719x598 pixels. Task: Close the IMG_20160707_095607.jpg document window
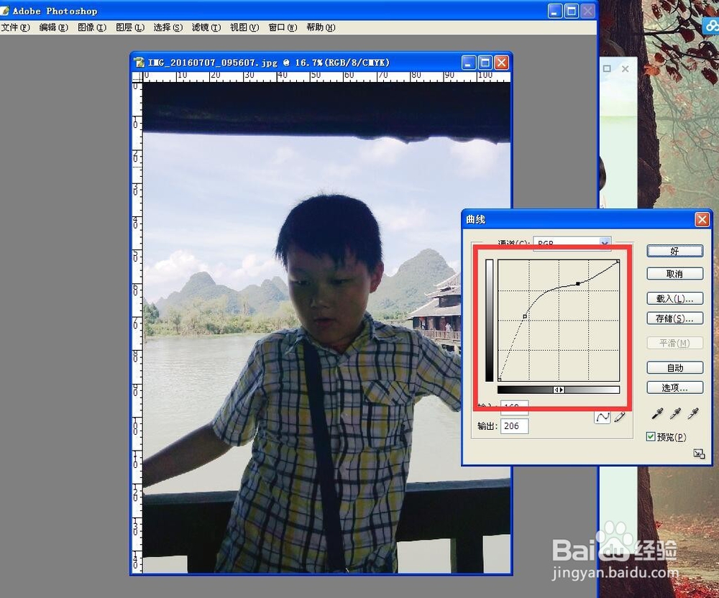click(x=502, y=63)
